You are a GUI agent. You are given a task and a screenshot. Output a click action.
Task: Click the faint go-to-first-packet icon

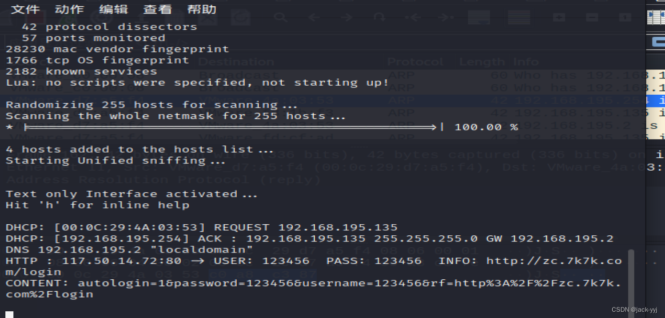pyautogui.click(x=413, y=18)
